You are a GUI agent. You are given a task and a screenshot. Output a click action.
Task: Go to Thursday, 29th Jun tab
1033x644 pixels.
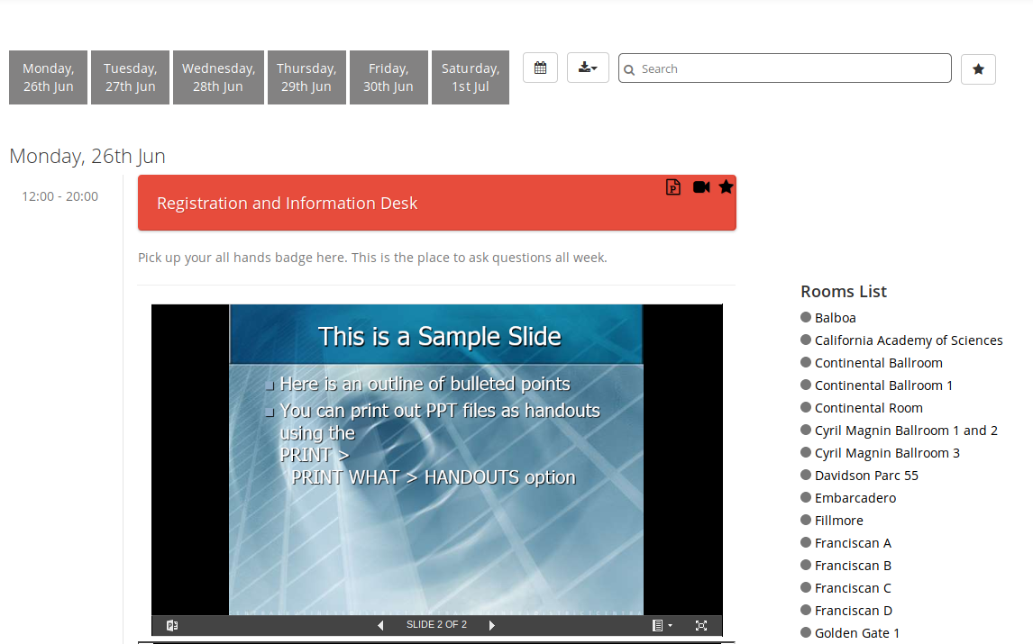pos(306,77)
